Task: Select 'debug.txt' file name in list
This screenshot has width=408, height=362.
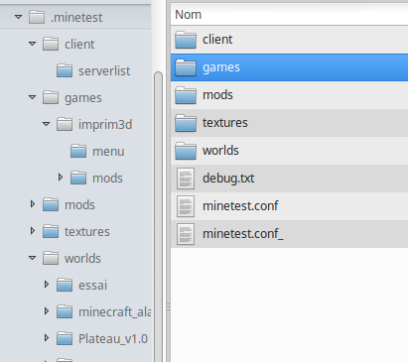Action: [228, 179]
